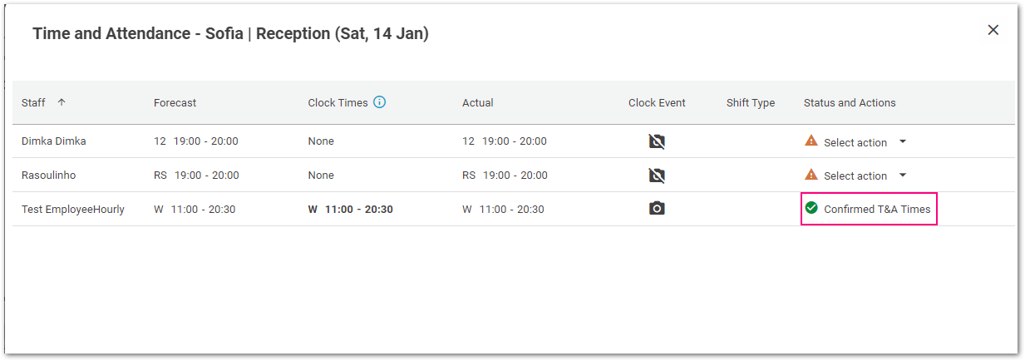Click the warning triangle in Dimka Dimka's row
Image resolution: width=1025 pixels, height=361 pixels.
811,141
